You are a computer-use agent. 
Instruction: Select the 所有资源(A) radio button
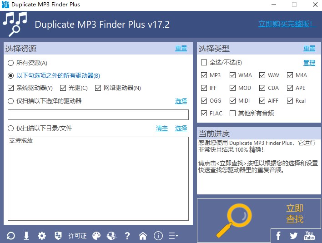pos(10,63)
